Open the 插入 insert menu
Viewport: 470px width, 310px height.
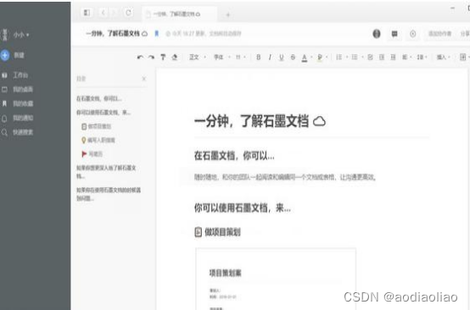click(444, 57)
